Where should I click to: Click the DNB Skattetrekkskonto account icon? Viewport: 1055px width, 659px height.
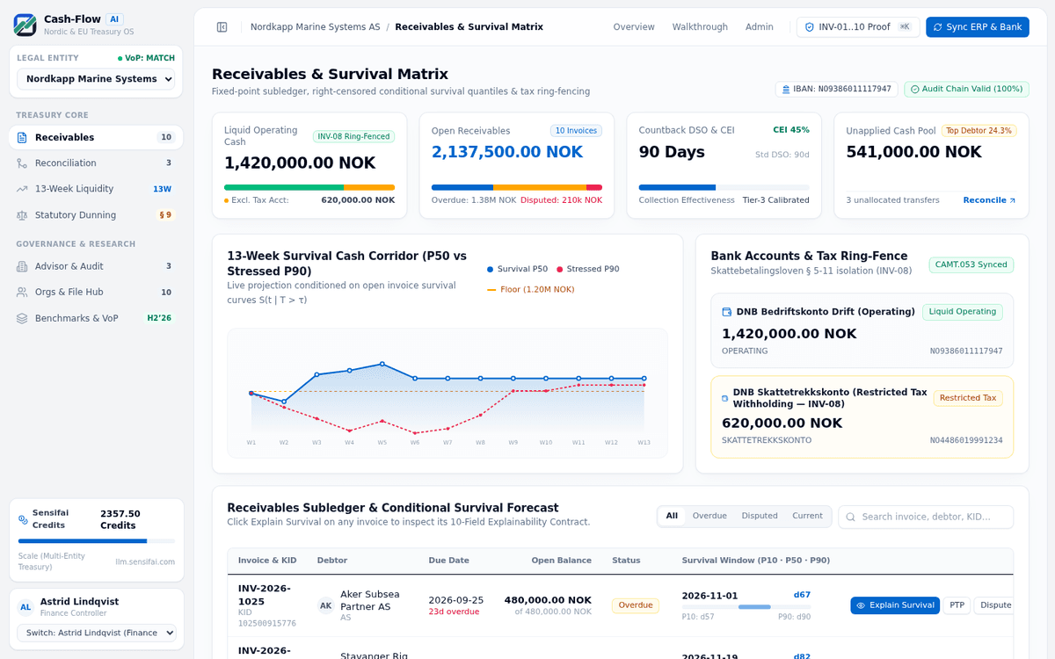point(725,398)
